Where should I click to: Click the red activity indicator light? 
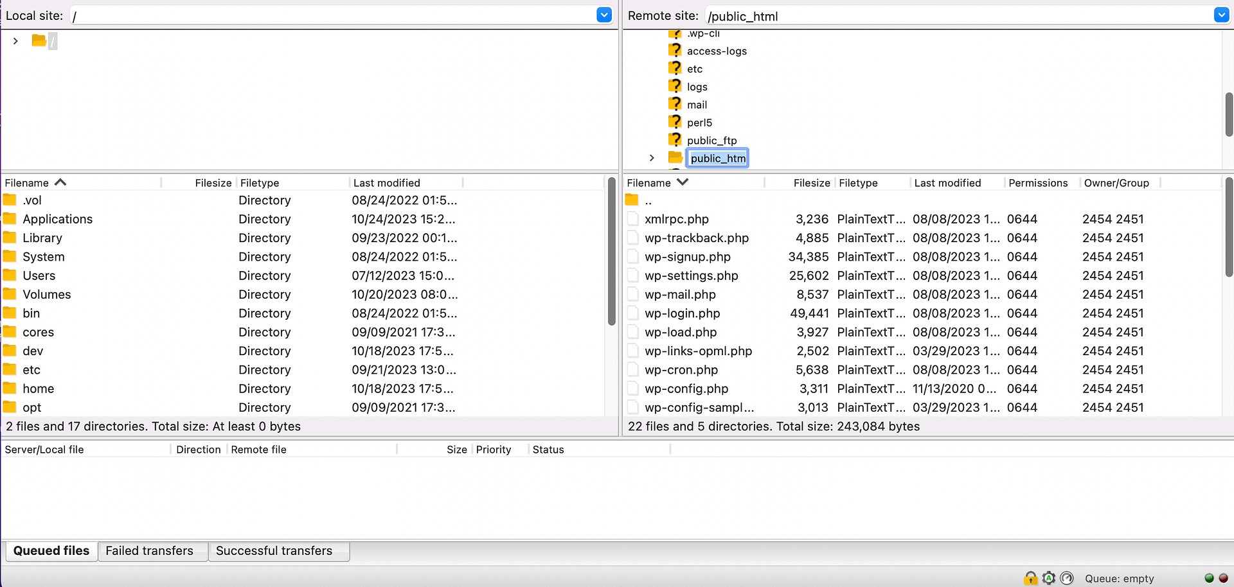click(1223, 578)
